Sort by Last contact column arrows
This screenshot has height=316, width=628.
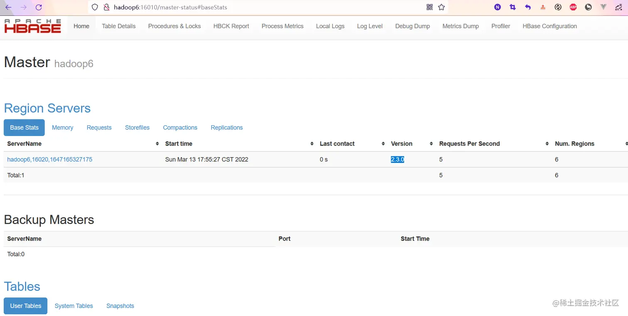point(383,143)
